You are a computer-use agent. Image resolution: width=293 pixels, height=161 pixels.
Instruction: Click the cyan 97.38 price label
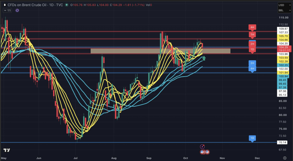click(282, 87)
